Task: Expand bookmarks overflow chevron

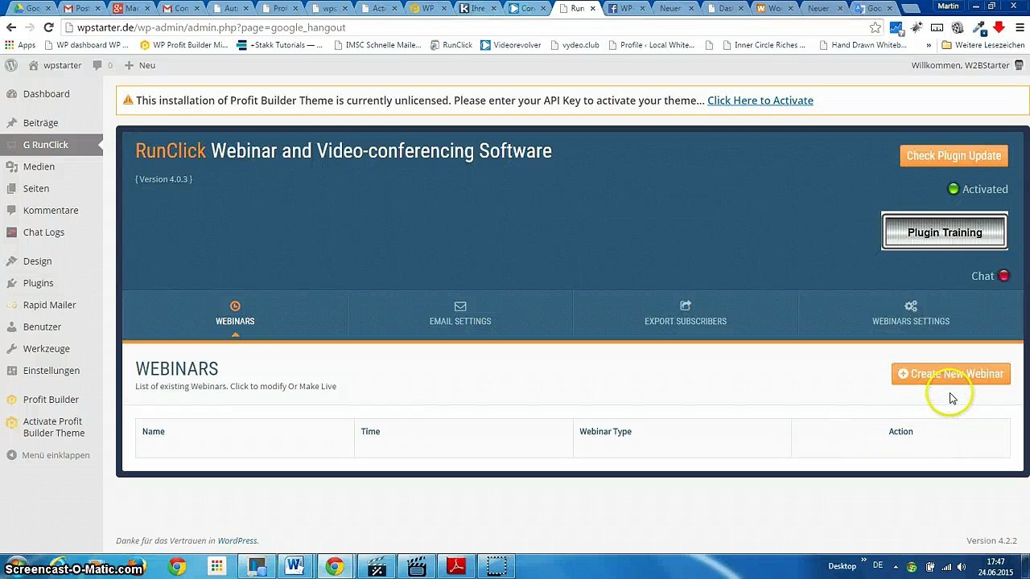Action: tap(929, 45)
